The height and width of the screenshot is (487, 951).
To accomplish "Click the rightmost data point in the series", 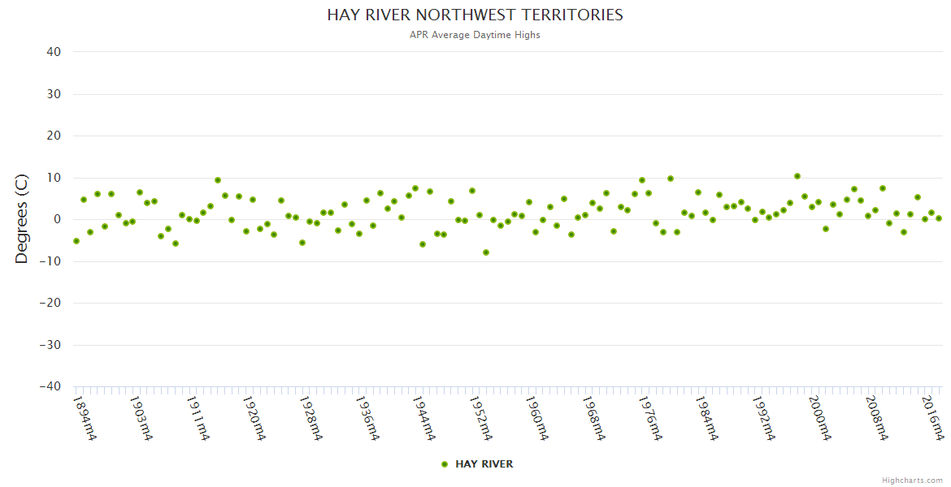I will tap(939, 218).
